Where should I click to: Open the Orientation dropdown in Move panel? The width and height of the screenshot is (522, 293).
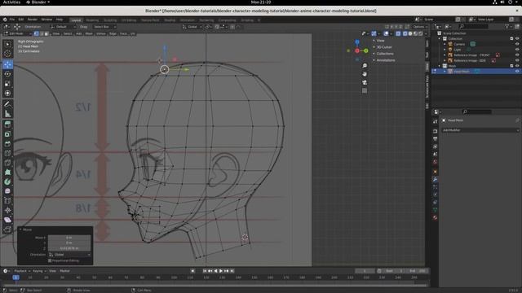tap(69, 255)
